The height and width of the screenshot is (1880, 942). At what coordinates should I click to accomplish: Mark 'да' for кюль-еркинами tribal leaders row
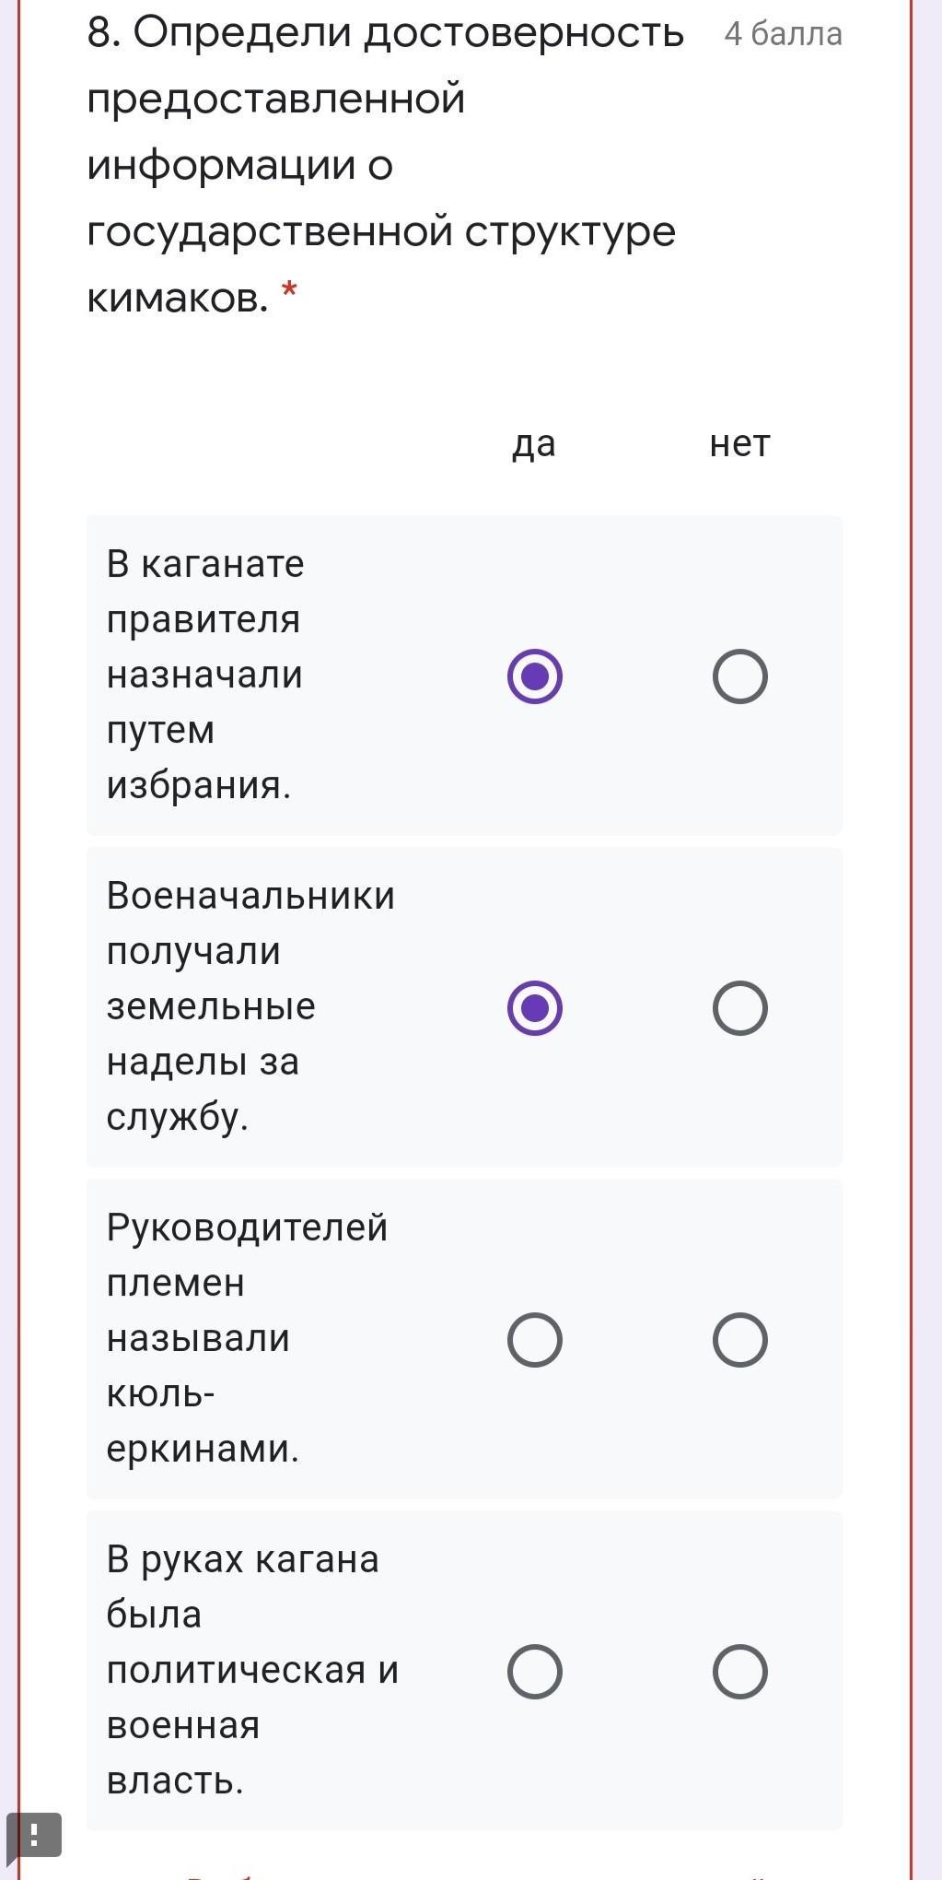pyautogui.click(x=534, y=1340)
